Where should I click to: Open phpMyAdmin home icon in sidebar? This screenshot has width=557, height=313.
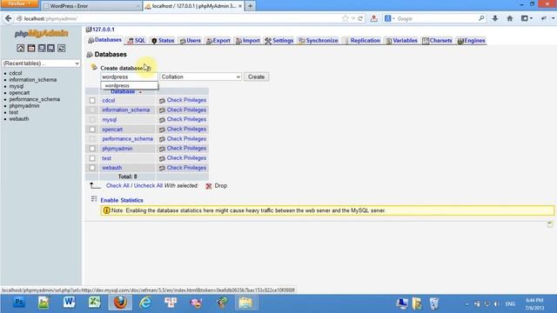20,48
